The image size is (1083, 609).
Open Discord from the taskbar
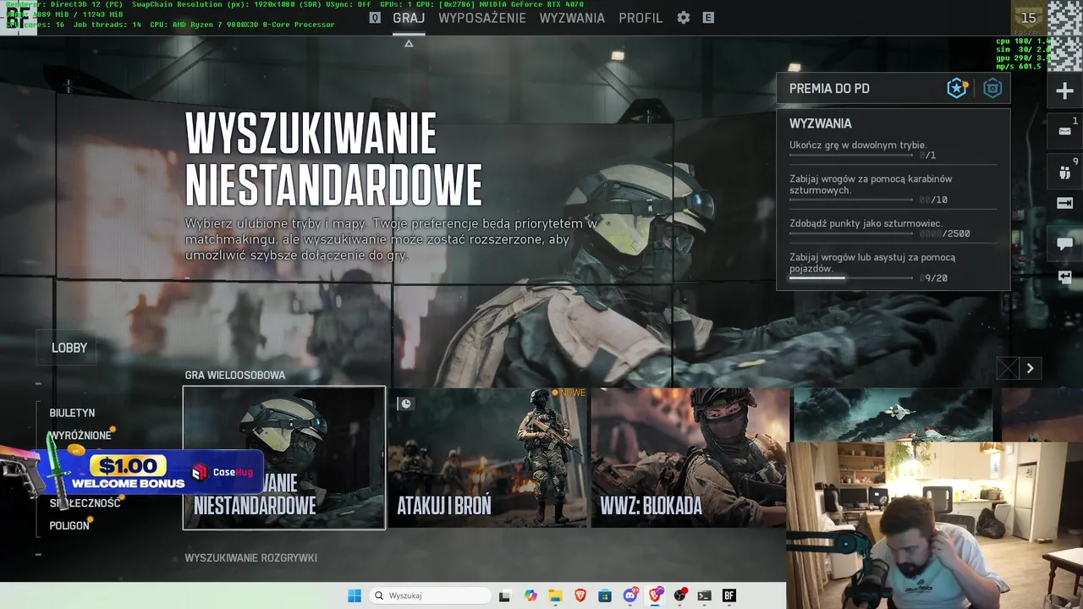point(630,595)
